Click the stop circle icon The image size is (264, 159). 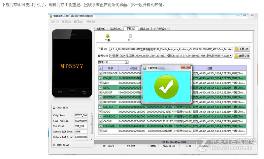coord(130,36)
